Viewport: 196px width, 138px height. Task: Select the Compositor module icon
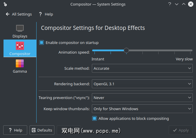tap(20, 46)
